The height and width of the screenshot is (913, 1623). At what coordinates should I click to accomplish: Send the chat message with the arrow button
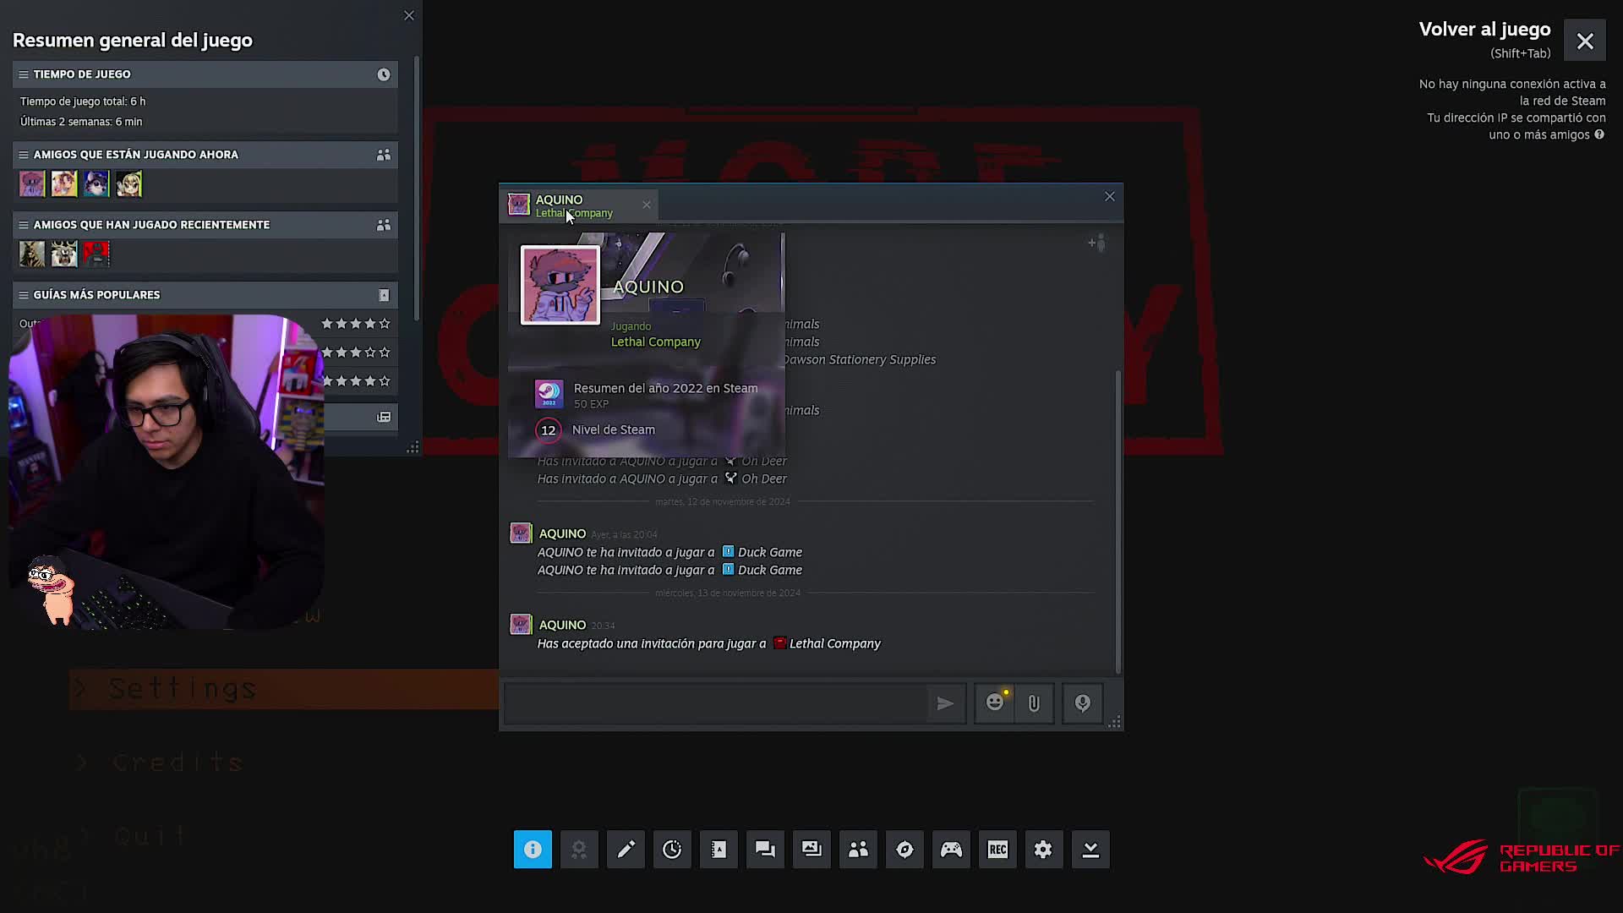click(x=946, y=703)
